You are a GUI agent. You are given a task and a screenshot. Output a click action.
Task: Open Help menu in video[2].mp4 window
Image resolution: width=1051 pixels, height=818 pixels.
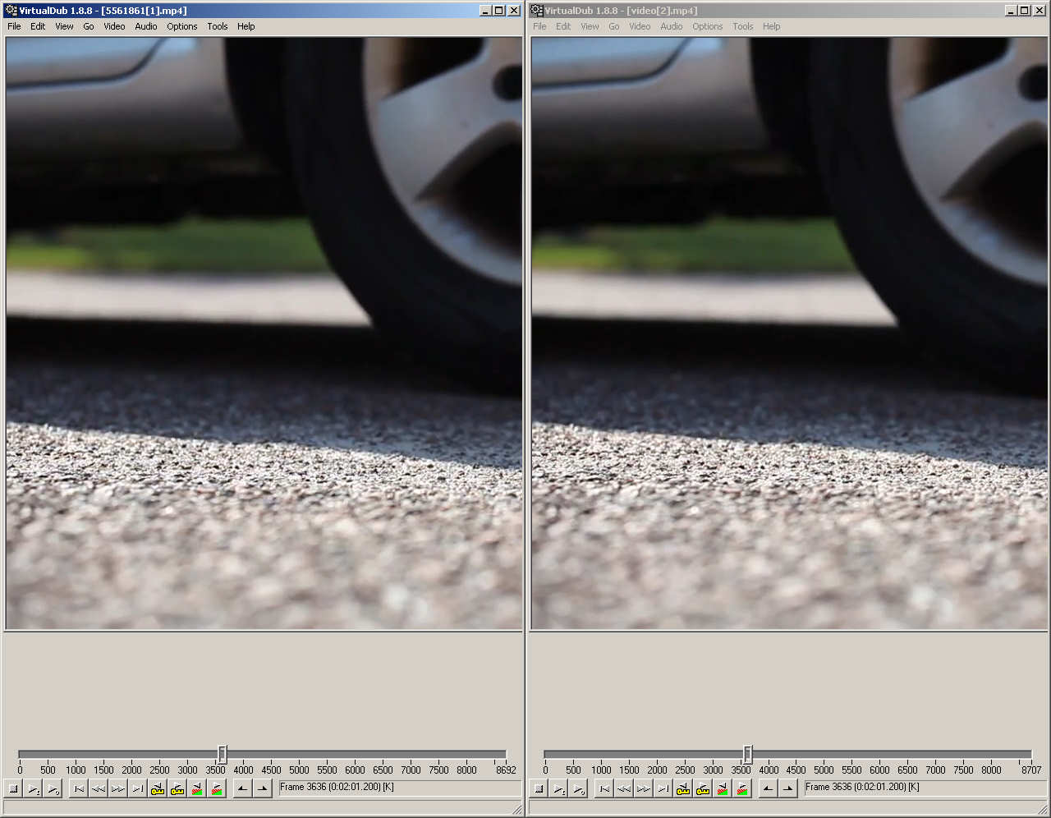pyautogui.click(x=772, y=26)
